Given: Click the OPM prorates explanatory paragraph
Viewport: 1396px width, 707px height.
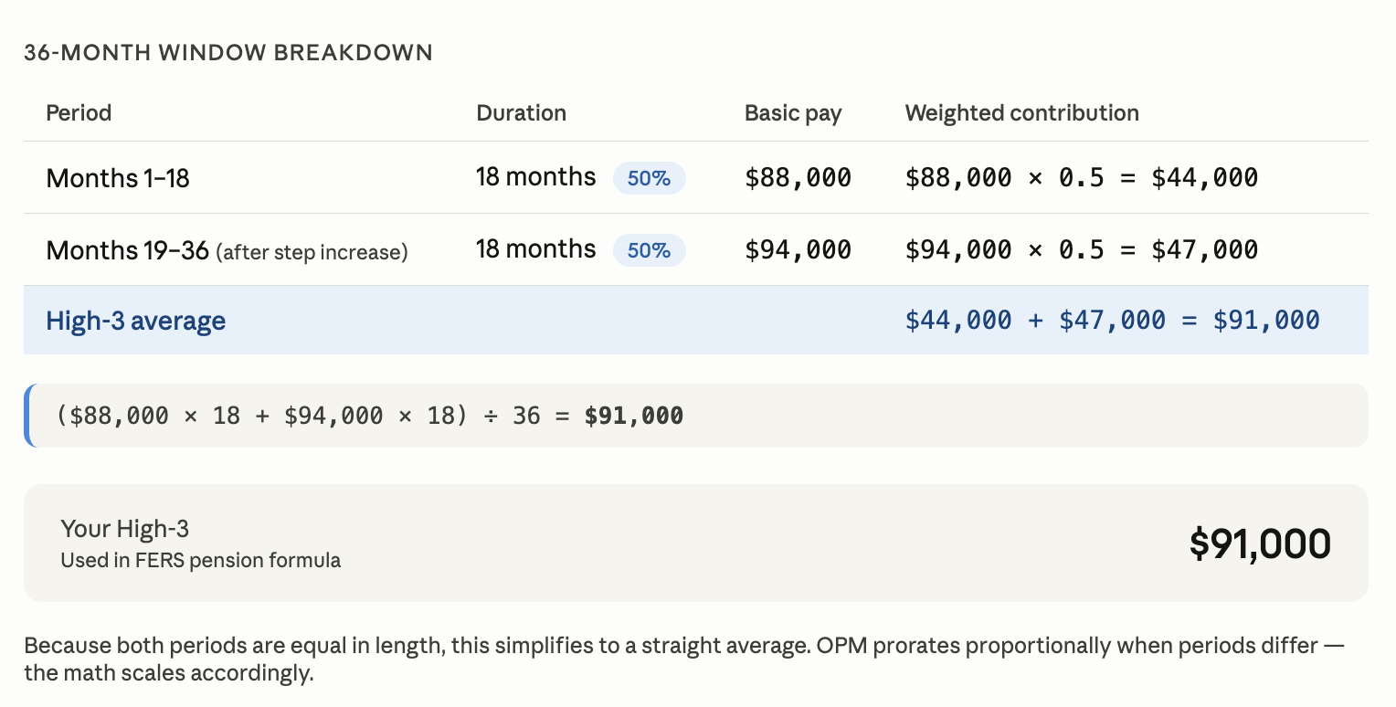Looking at the screenshot, I should [x=684, y=660].
